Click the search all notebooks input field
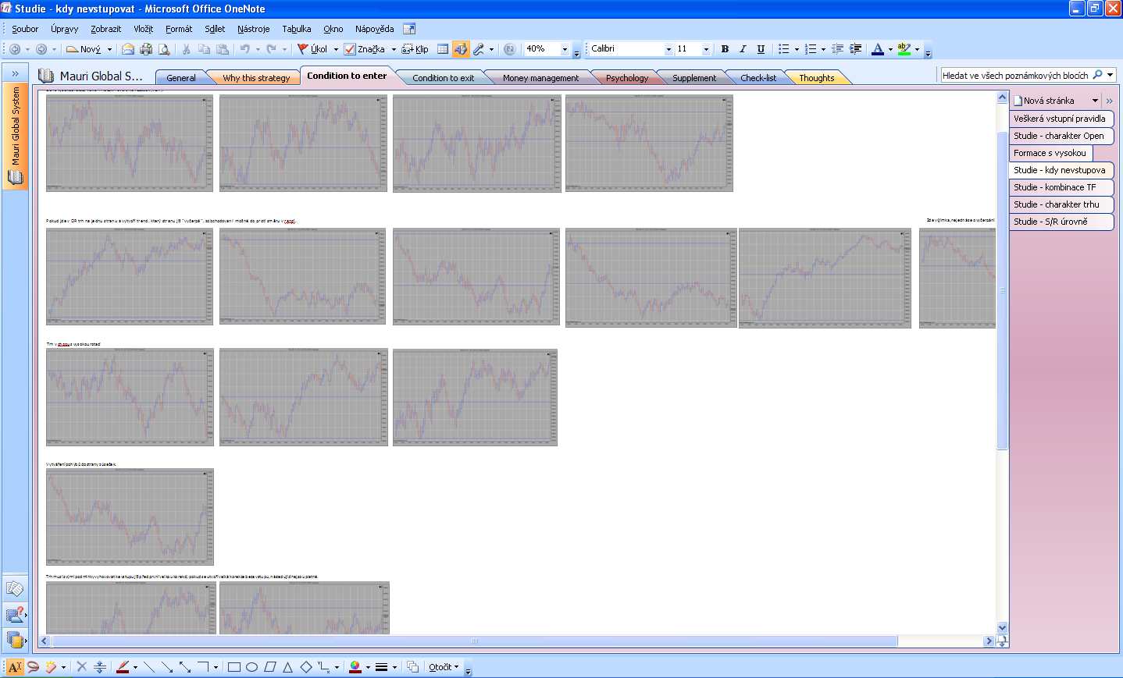The image size is (1123, 678). (x=1015, y=75)
